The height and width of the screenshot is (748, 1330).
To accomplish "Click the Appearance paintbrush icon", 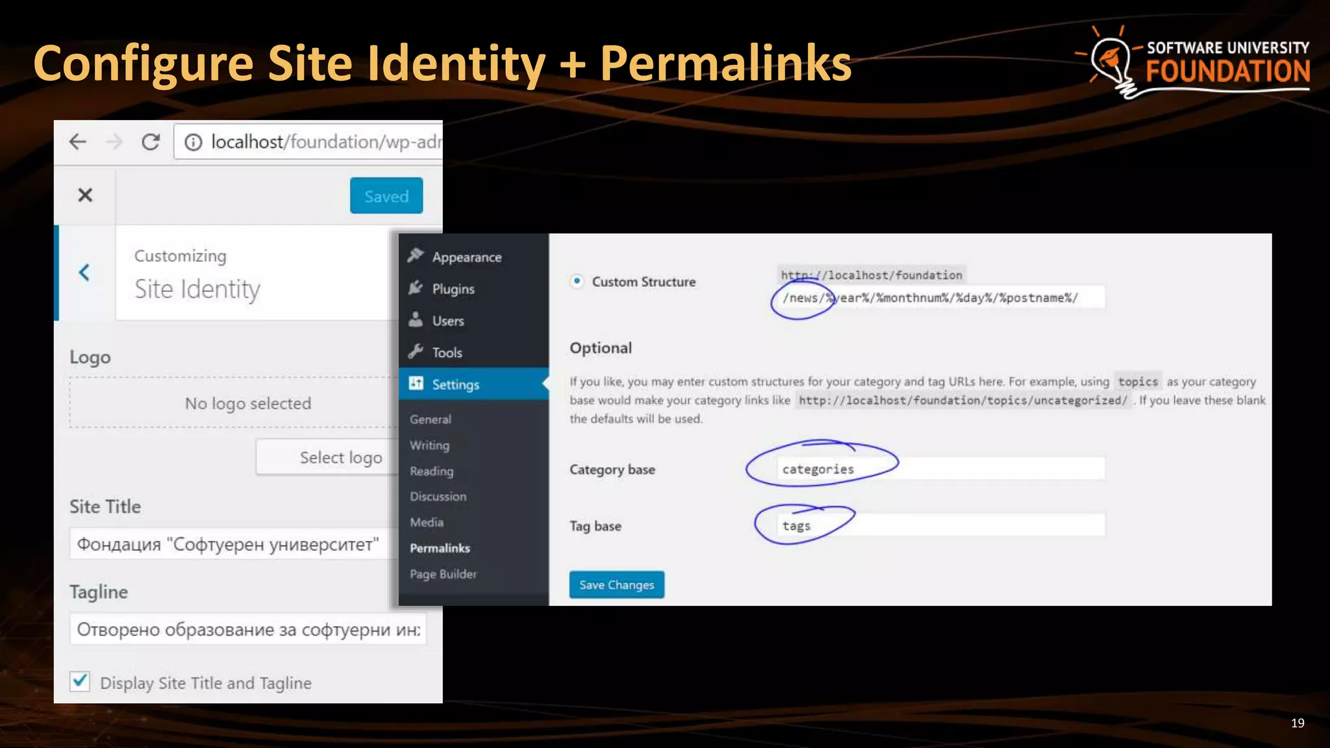I will pyautogui.click(x=416, y=256).
